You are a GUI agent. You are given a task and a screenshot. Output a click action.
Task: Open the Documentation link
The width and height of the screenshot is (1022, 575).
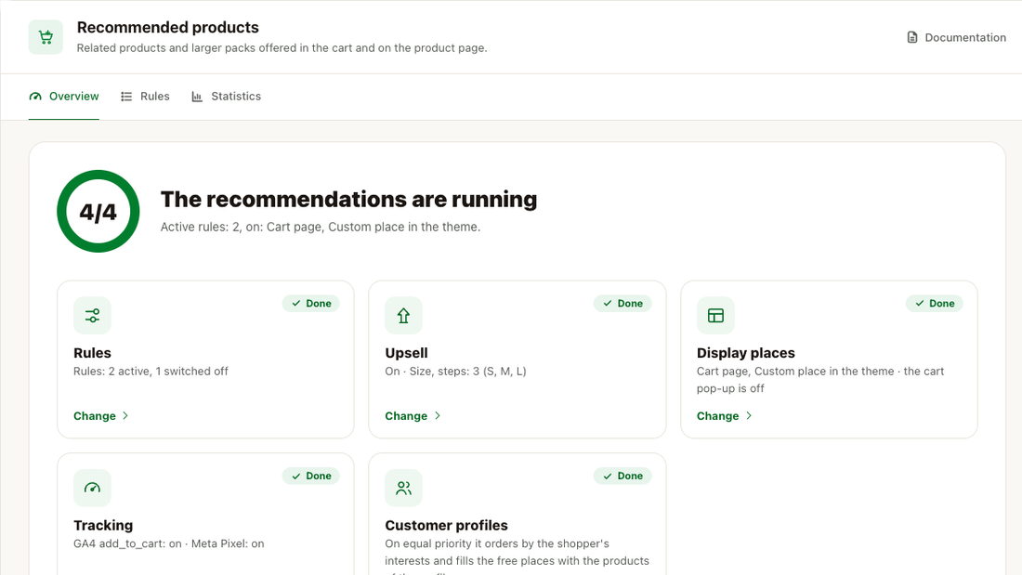pos(957,38)
